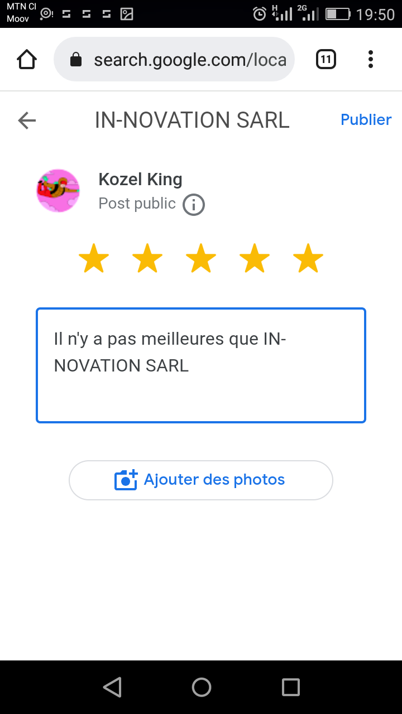
Task: Tap the camera icon in Ajouter des photos
Action: click(x=126, y=480)
